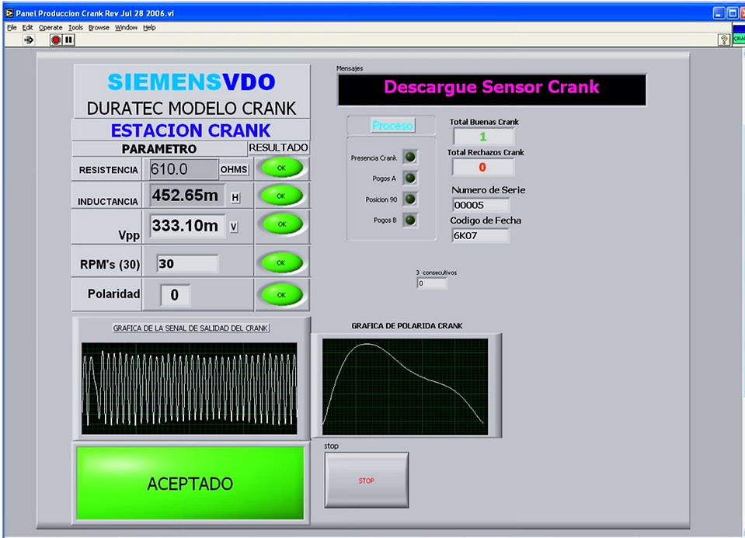Screen dimensions: 745x538
Task: Click the crank output signal graph
Action: click(190, 388)
